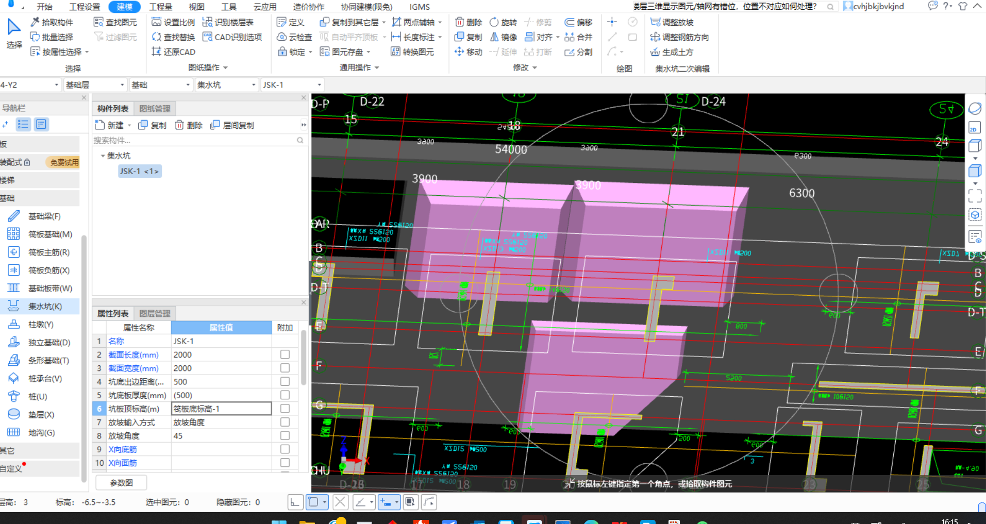Image resolution: width=986 pixels, height=524 pixels.
Task: Run 云检查 cloud check
Action: (294, 37)
